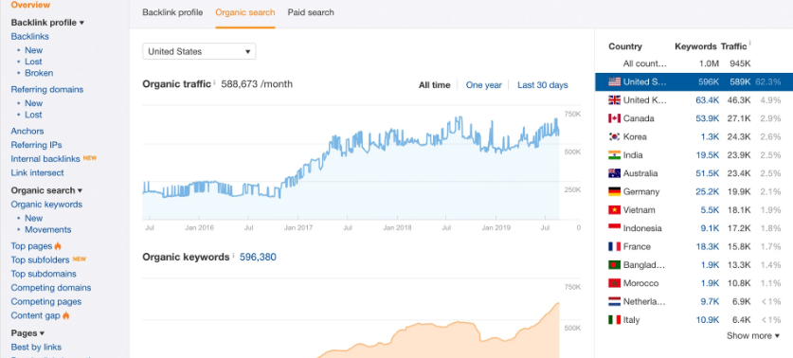This screenshot has height=358, width=793.
Task: Click the fire icon beside Content gap
Action: coord(65,315)
